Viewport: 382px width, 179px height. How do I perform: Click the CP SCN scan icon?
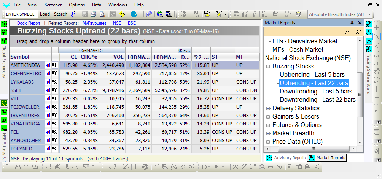coord(369,32)
